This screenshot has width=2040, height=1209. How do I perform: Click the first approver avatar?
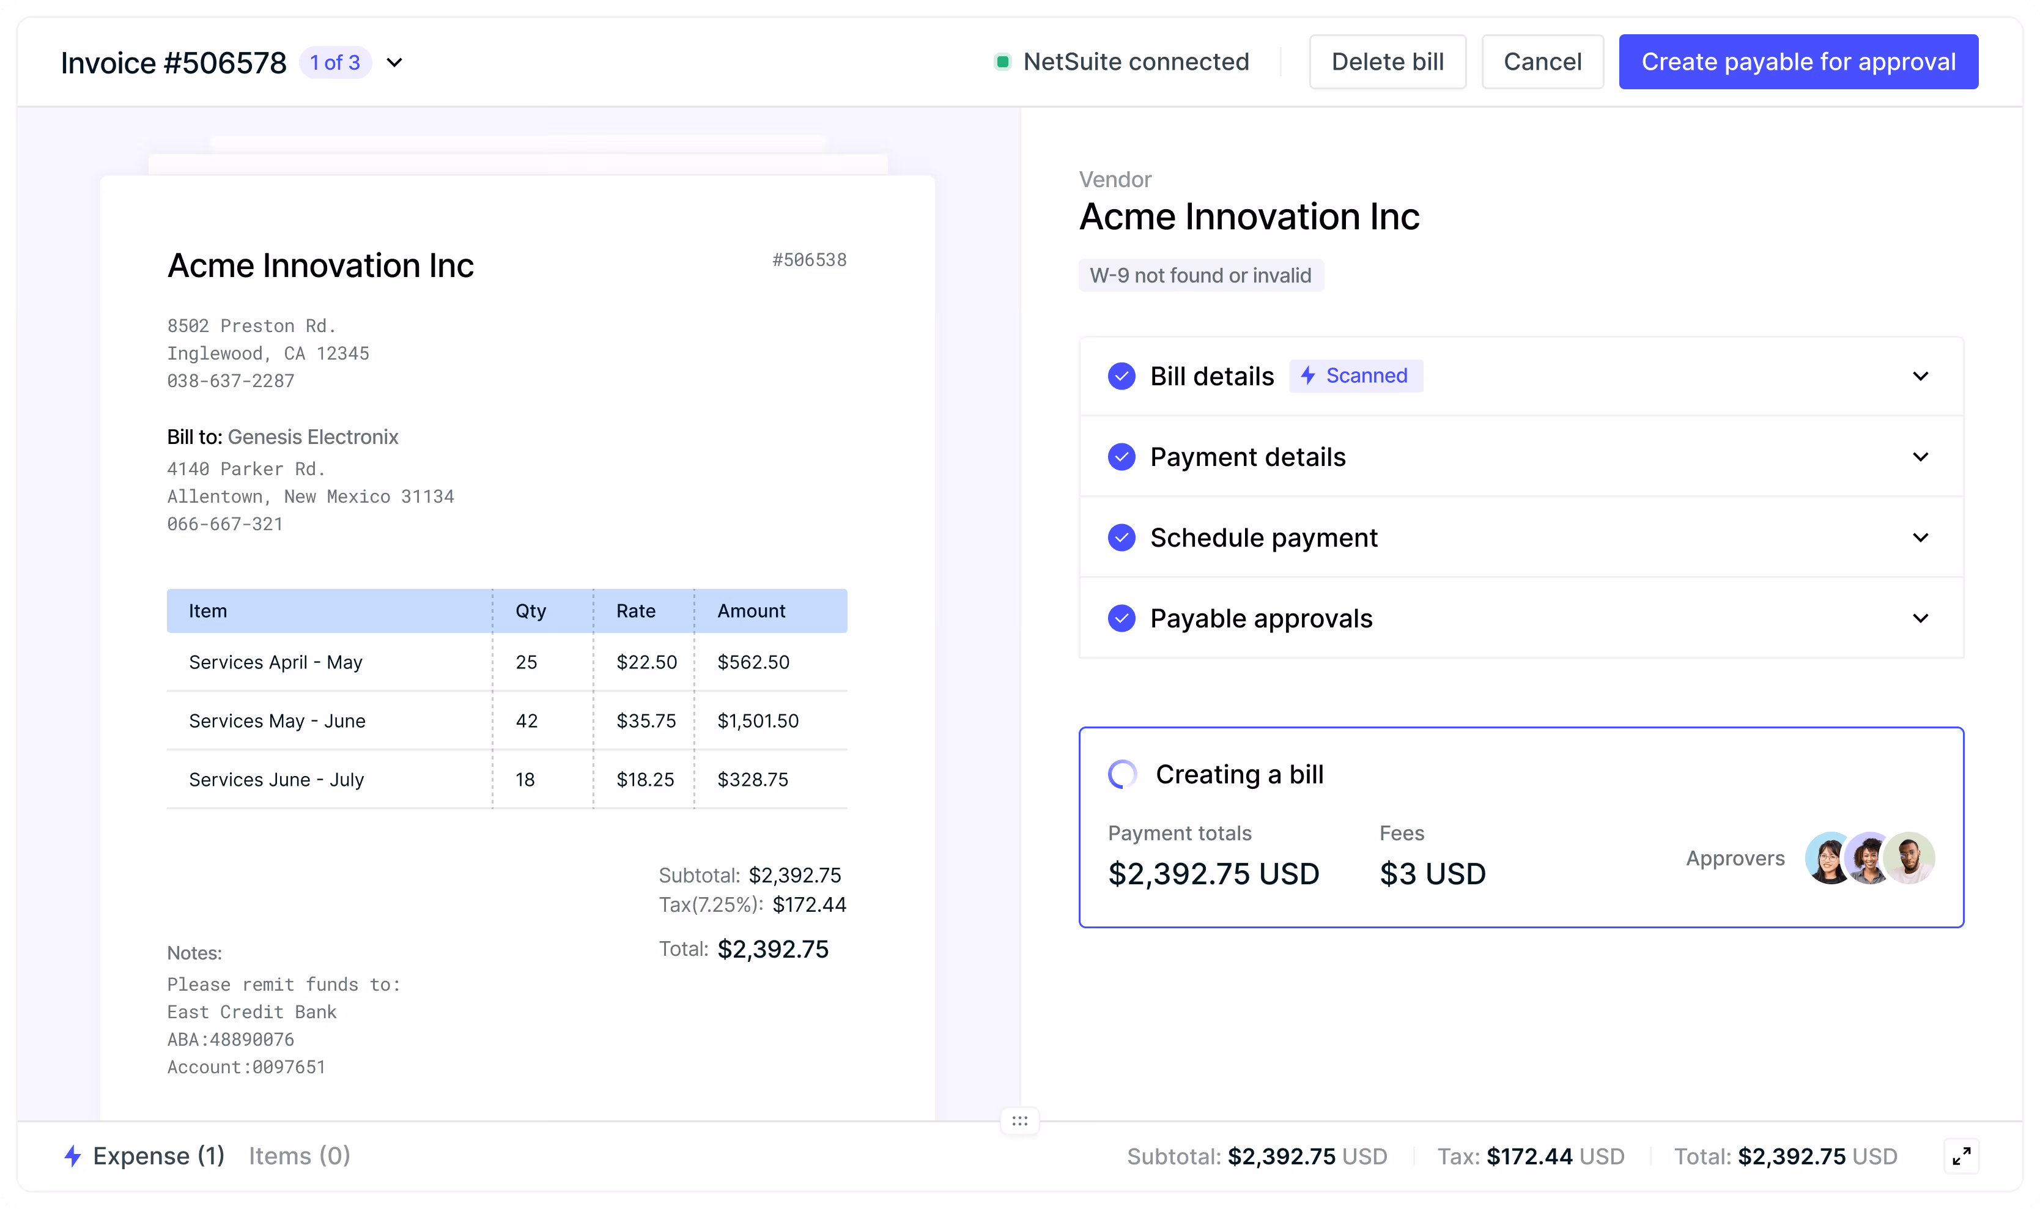[x=1827, y=858]
